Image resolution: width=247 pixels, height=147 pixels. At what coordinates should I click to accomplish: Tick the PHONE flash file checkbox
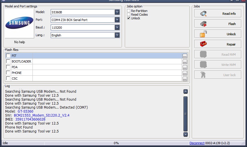point(8,73)
